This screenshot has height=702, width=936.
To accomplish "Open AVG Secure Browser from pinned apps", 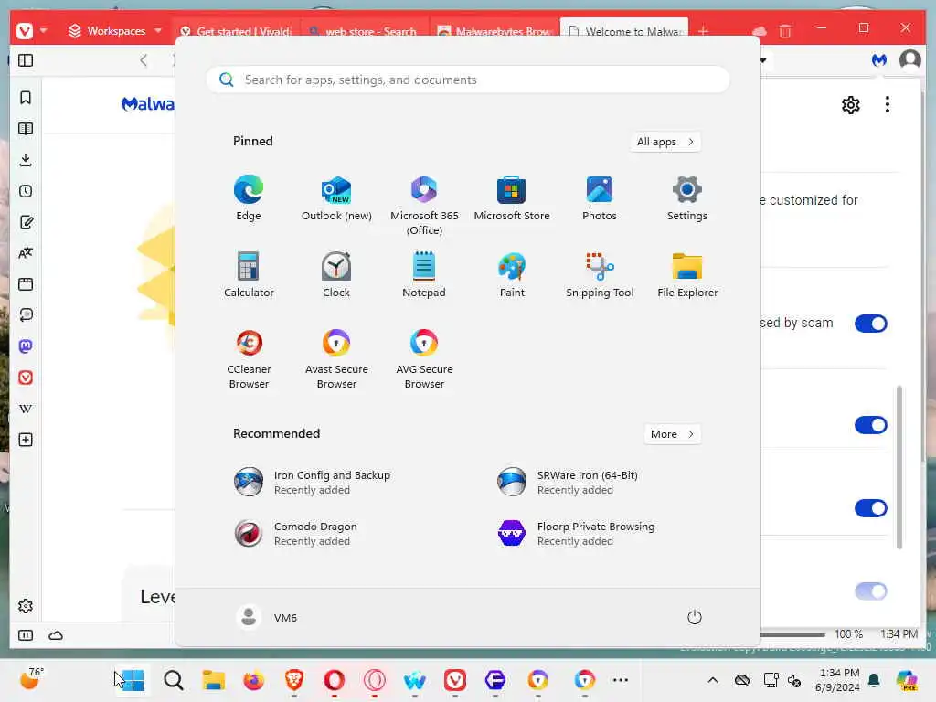I will coord(424,359).
